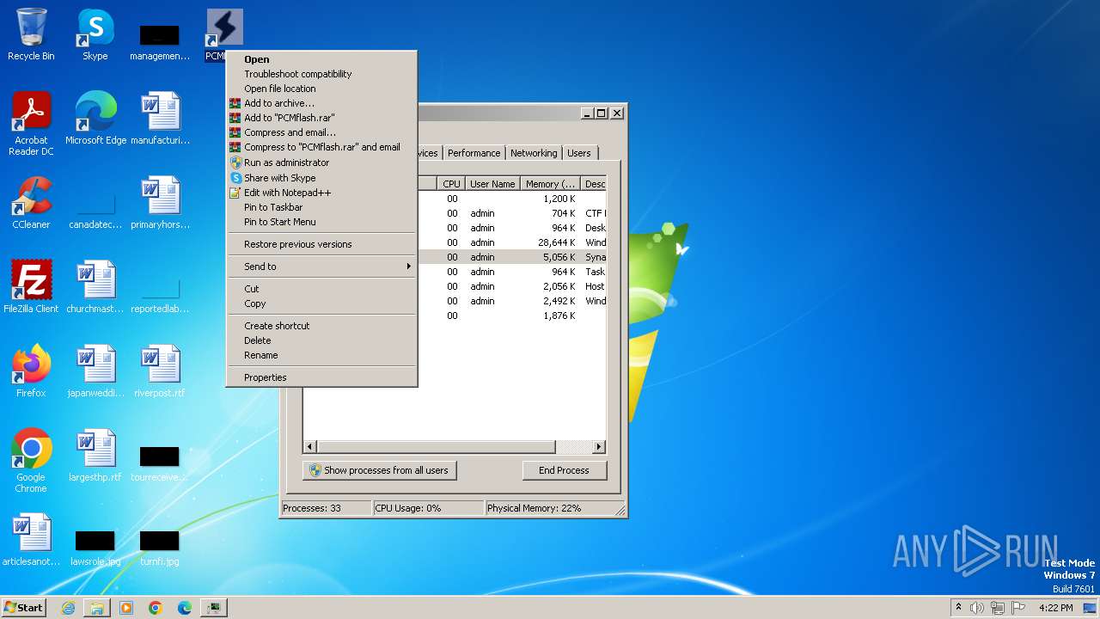Click the taskbar clock 4:22 PM
1100x619 pixels.
(x=1055, y=608)
